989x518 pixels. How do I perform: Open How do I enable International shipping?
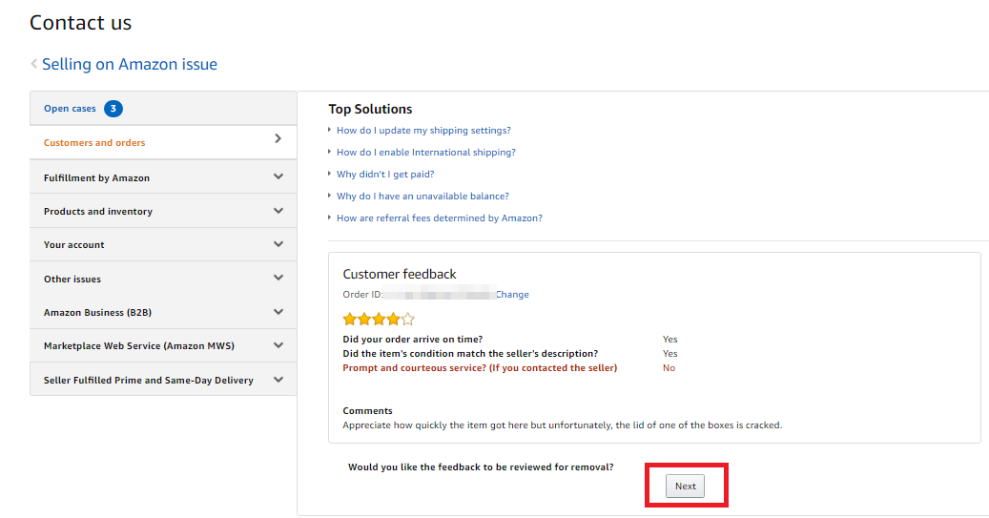[x=425, y=152]
